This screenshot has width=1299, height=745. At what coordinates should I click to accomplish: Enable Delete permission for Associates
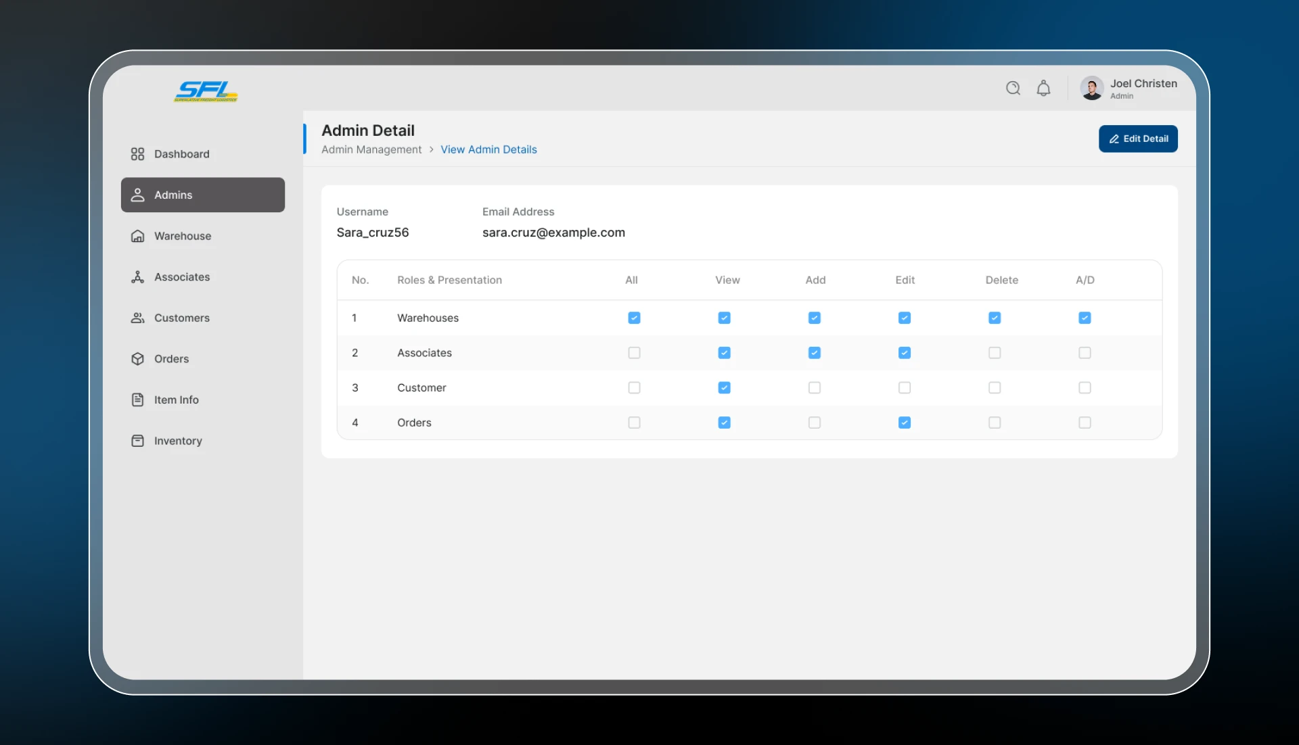click(995, 353)
